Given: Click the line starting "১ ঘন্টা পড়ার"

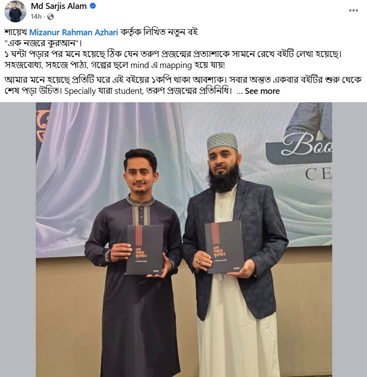Looking at the screenshot, I should coord(173,54).
